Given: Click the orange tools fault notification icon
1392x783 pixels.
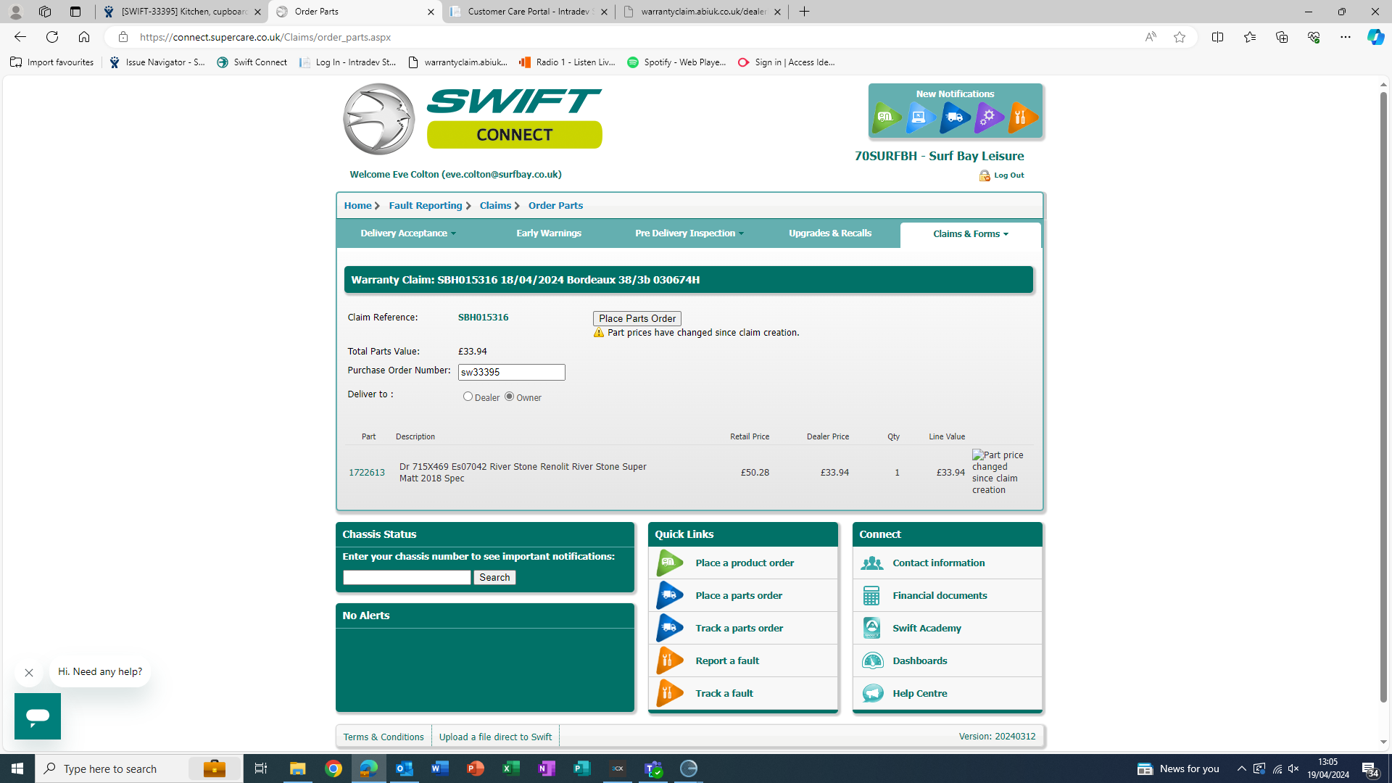Looking at the screenshot, I should (x=1022, y=117).
